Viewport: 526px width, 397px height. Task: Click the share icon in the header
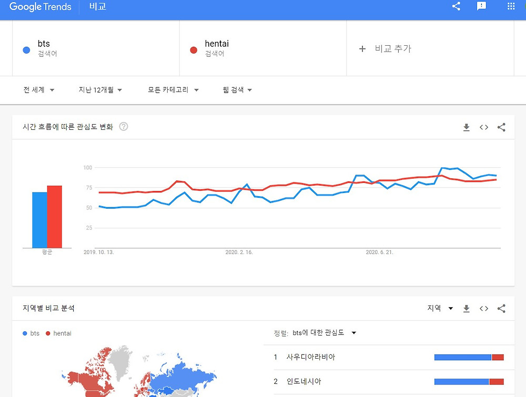point(456,6)
